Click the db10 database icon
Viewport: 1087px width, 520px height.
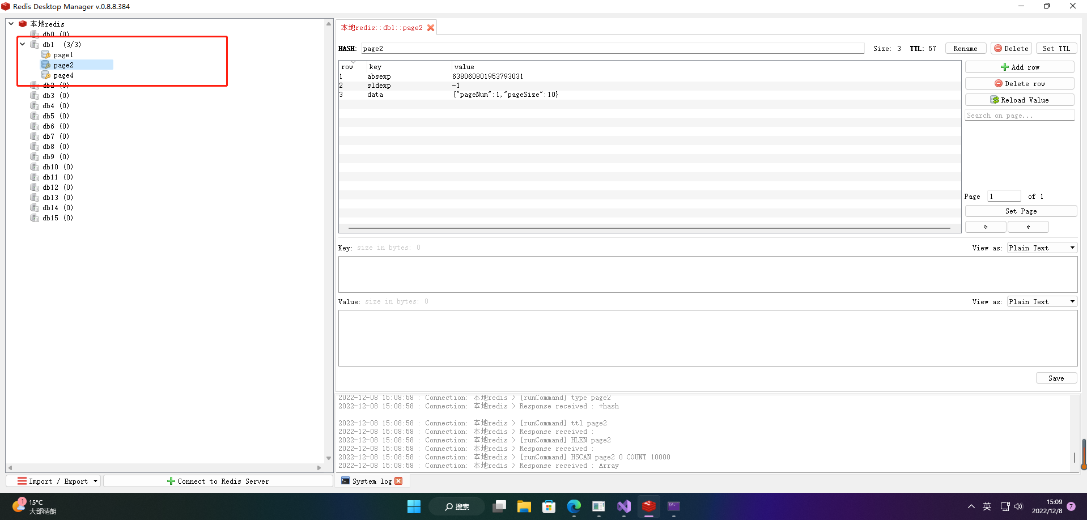pyautogui.click(x=35, y=167)
